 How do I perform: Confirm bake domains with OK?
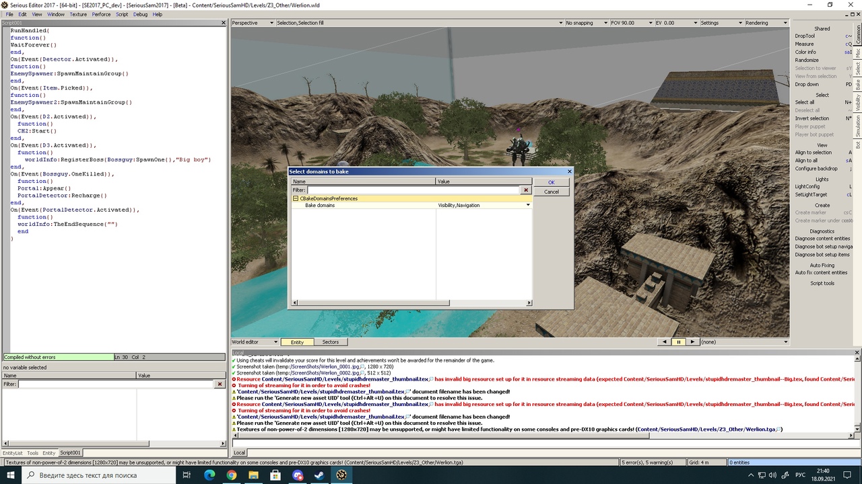pos(551,182)
